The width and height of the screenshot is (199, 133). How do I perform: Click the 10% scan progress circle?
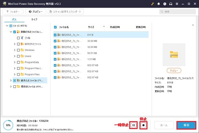[x=8, y=125]
